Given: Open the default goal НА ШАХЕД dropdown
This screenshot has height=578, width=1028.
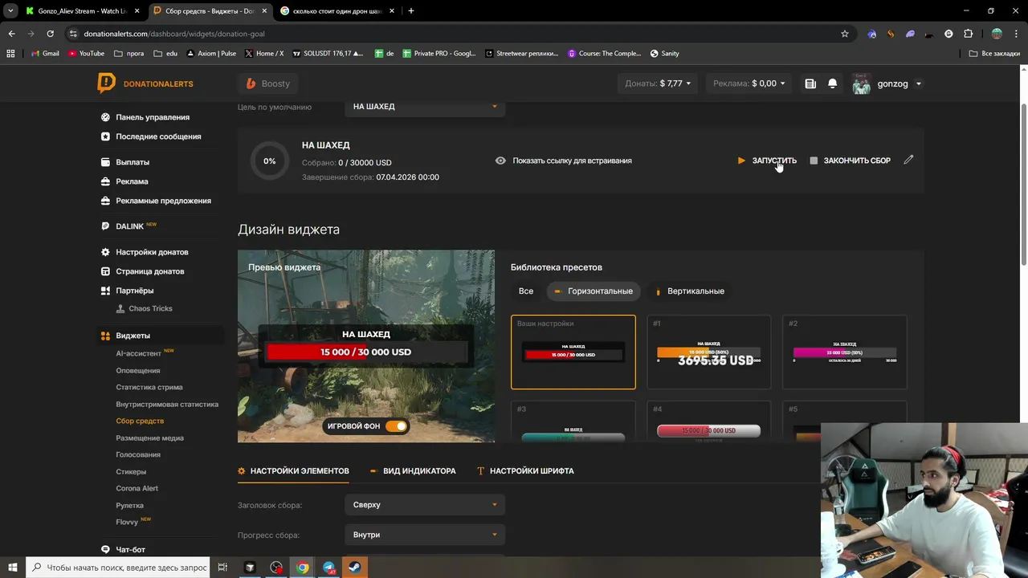Looking at the screenshot, I should 425,106.
